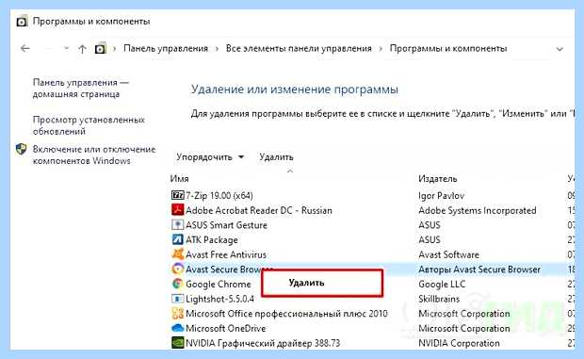Select NVIDIA Графический драйвер 388.73
The width and height of the screenshot is (584, 359).
(263, 343)
